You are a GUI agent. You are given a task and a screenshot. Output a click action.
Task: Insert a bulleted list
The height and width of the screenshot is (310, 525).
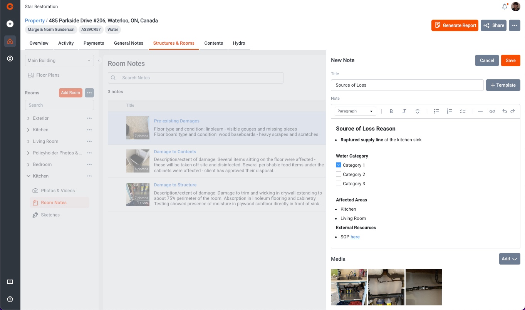pos(436,111)
